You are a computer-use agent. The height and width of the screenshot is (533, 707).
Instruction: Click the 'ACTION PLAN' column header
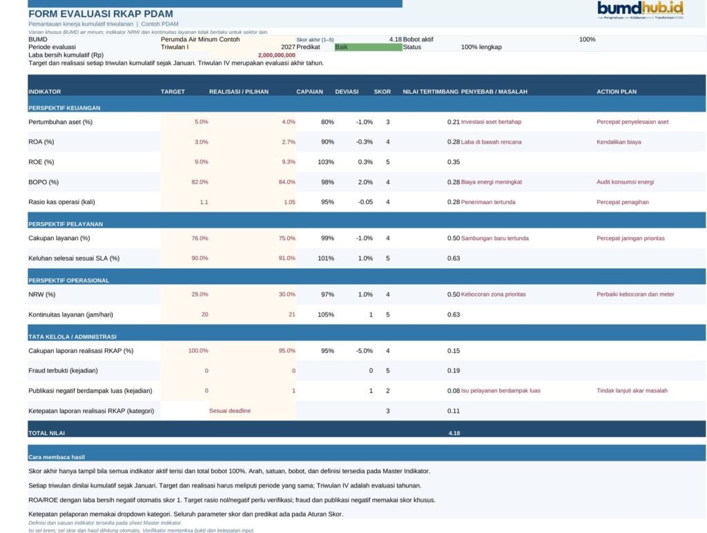pyautogui.click(x=617, y=92)
